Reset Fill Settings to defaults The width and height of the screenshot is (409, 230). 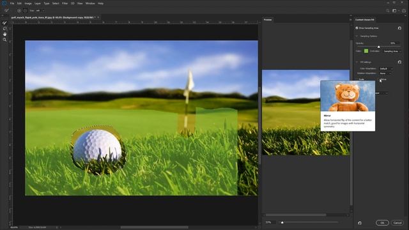coord(399,62)
